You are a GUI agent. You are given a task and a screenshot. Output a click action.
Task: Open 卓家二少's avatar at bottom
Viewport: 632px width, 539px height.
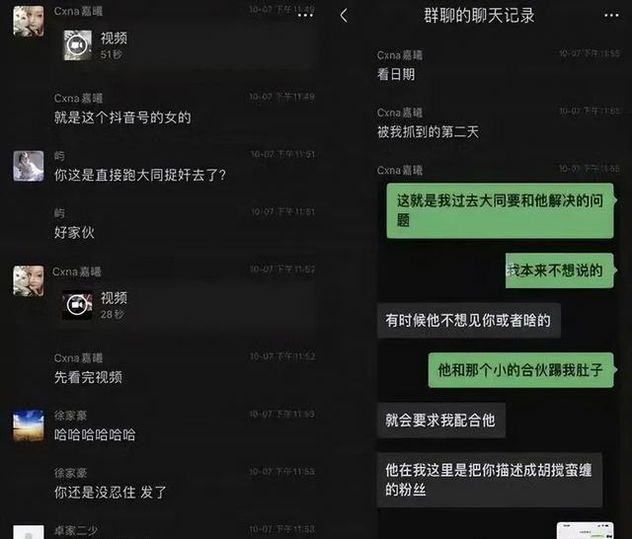[x=29, y=532]
